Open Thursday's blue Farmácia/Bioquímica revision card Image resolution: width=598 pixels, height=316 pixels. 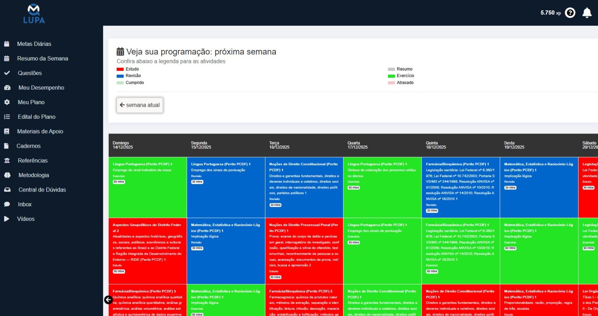(x=461, y=187)
